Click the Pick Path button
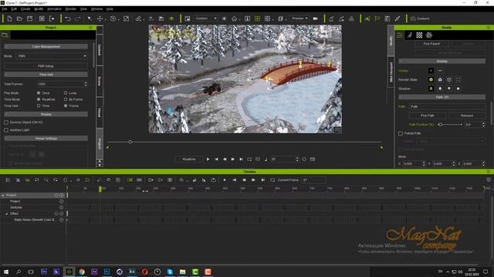494x277 pixels. click(427, 115)
